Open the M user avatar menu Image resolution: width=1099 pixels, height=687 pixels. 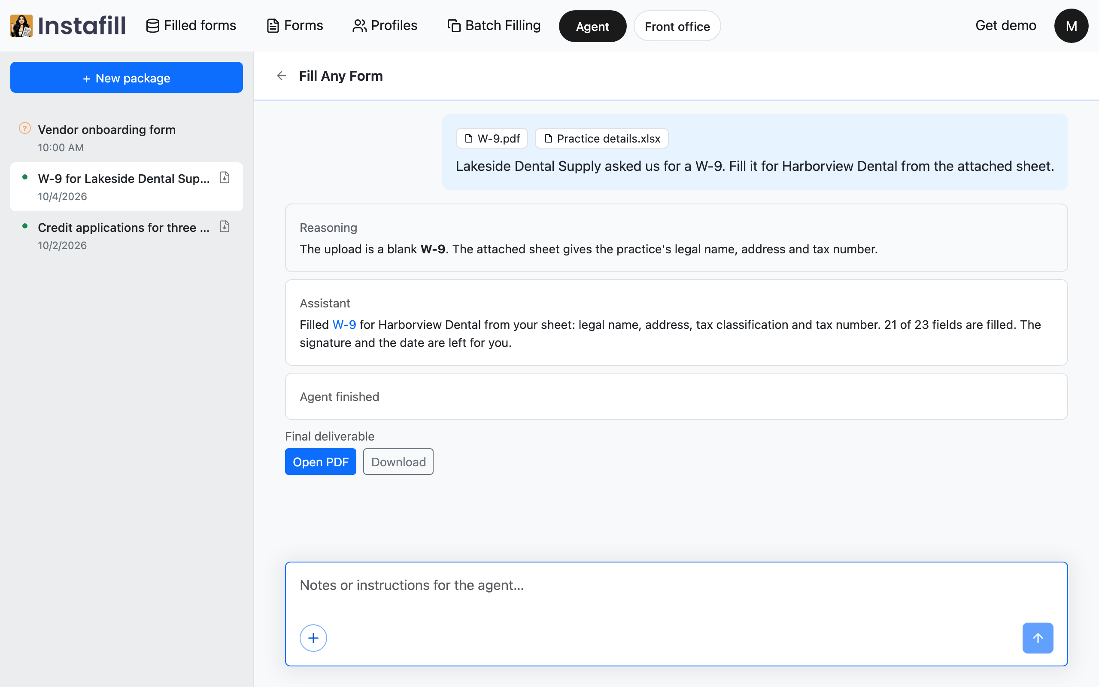pyautogui.click(x=1071, y=26)
